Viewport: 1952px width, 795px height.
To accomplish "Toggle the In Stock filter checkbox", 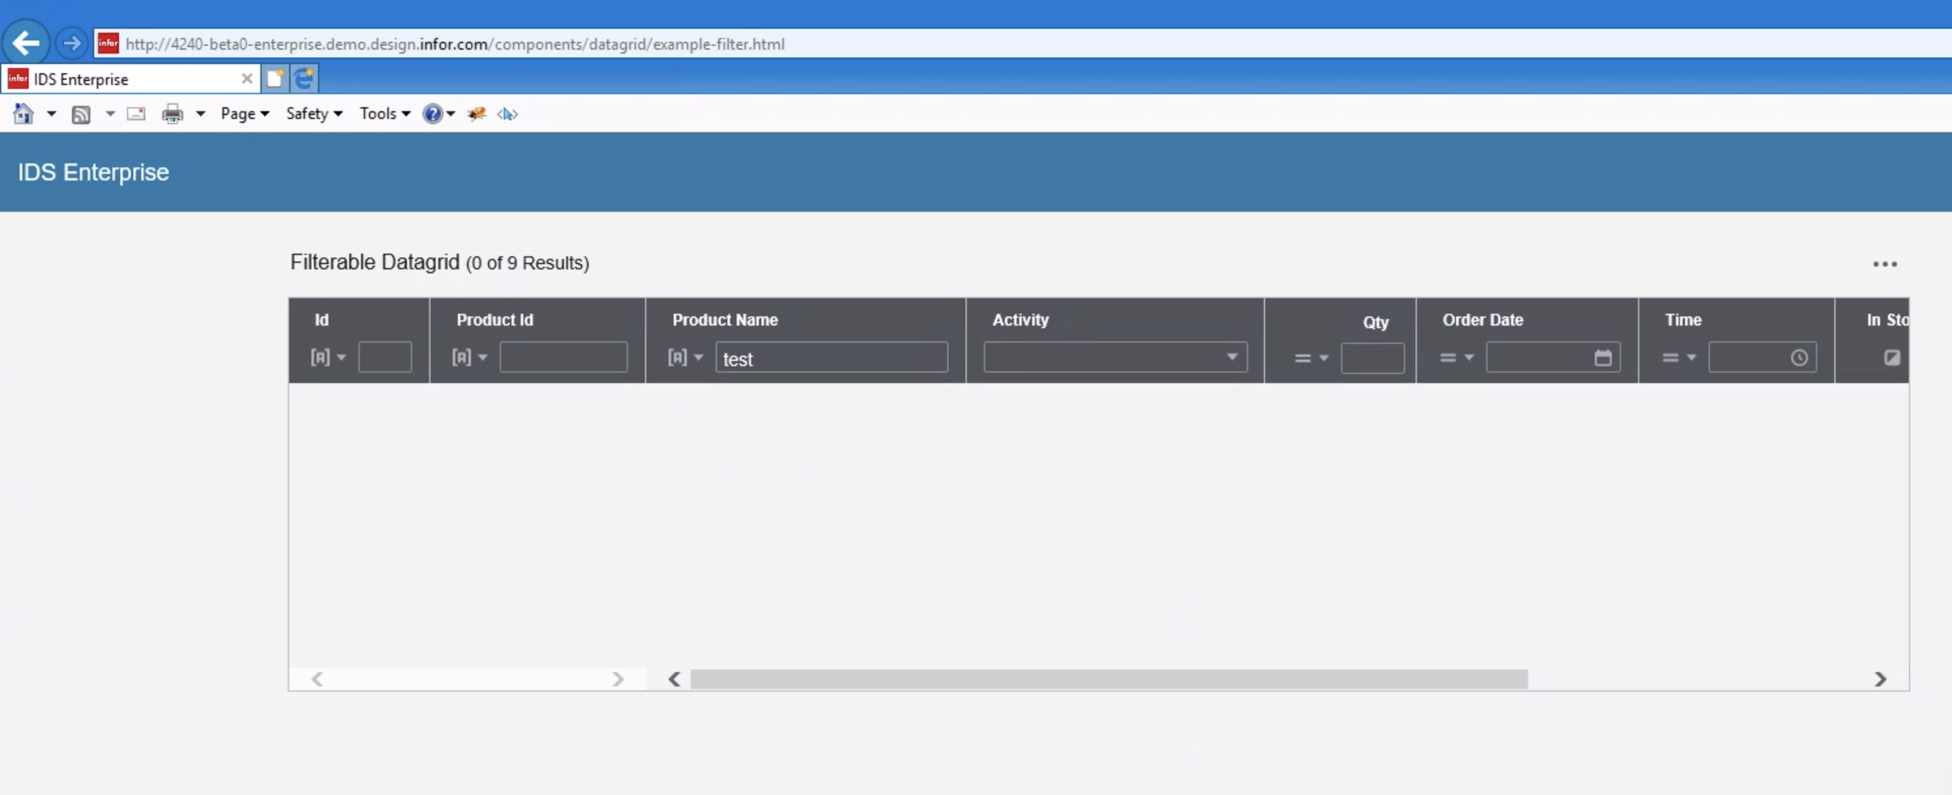I will coord(1891,358).
